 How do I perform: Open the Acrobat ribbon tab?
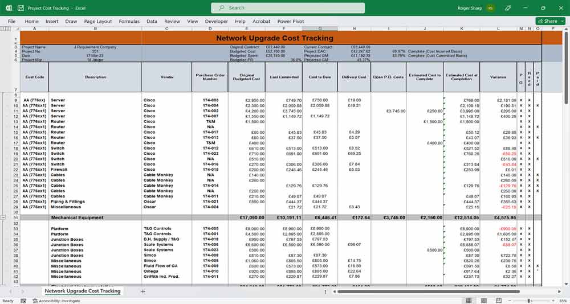[x=262, y=22]
